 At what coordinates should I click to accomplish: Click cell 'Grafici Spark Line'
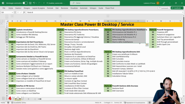pyautogui.click(x=163, y=44)
